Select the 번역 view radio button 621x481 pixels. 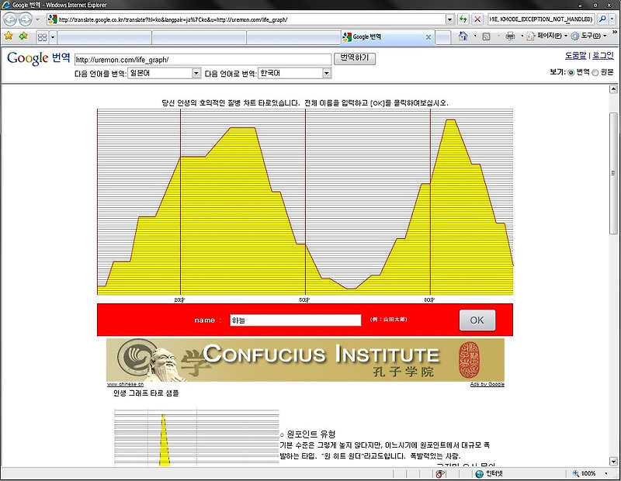[571, 73]
